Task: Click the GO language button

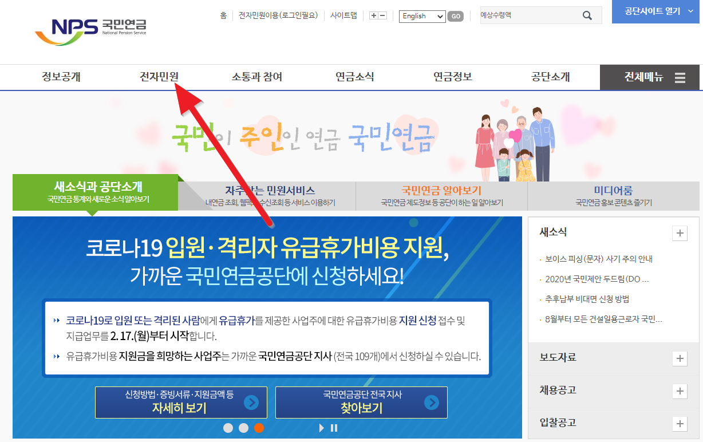Action: click(456, 16)
